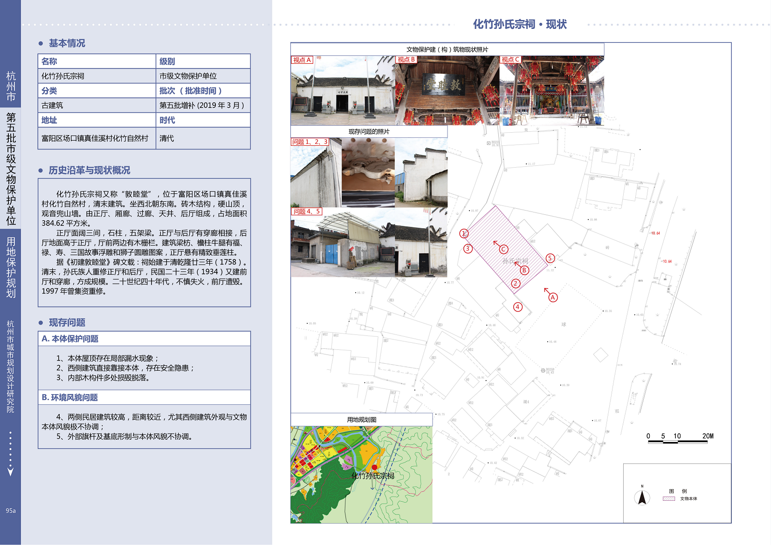Click the 地址 table header cell

(97, 120)
